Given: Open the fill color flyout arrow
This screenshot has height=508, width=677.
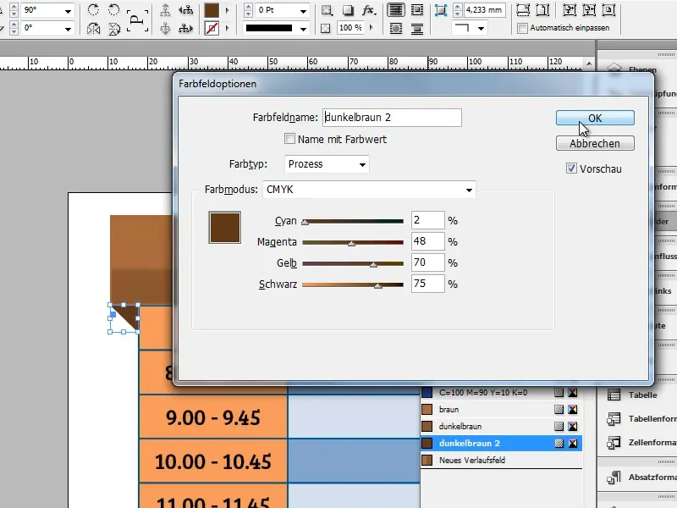Looking at the screenshot, I should pyautogui.click(x=228, y=10).
